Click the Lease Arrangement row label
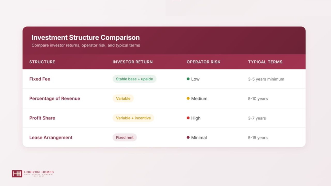This screenshot has height=186, width=331. (x=51, y=138)
